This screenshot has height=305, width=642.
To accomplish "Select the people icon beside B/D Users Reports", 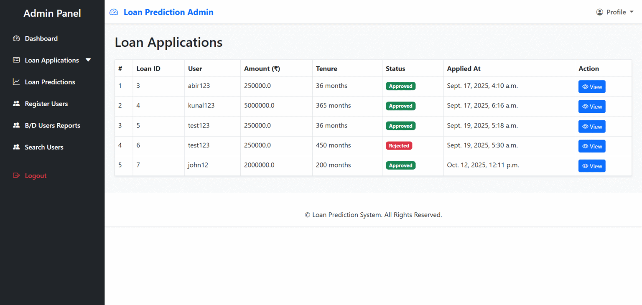I will point(16,125).
